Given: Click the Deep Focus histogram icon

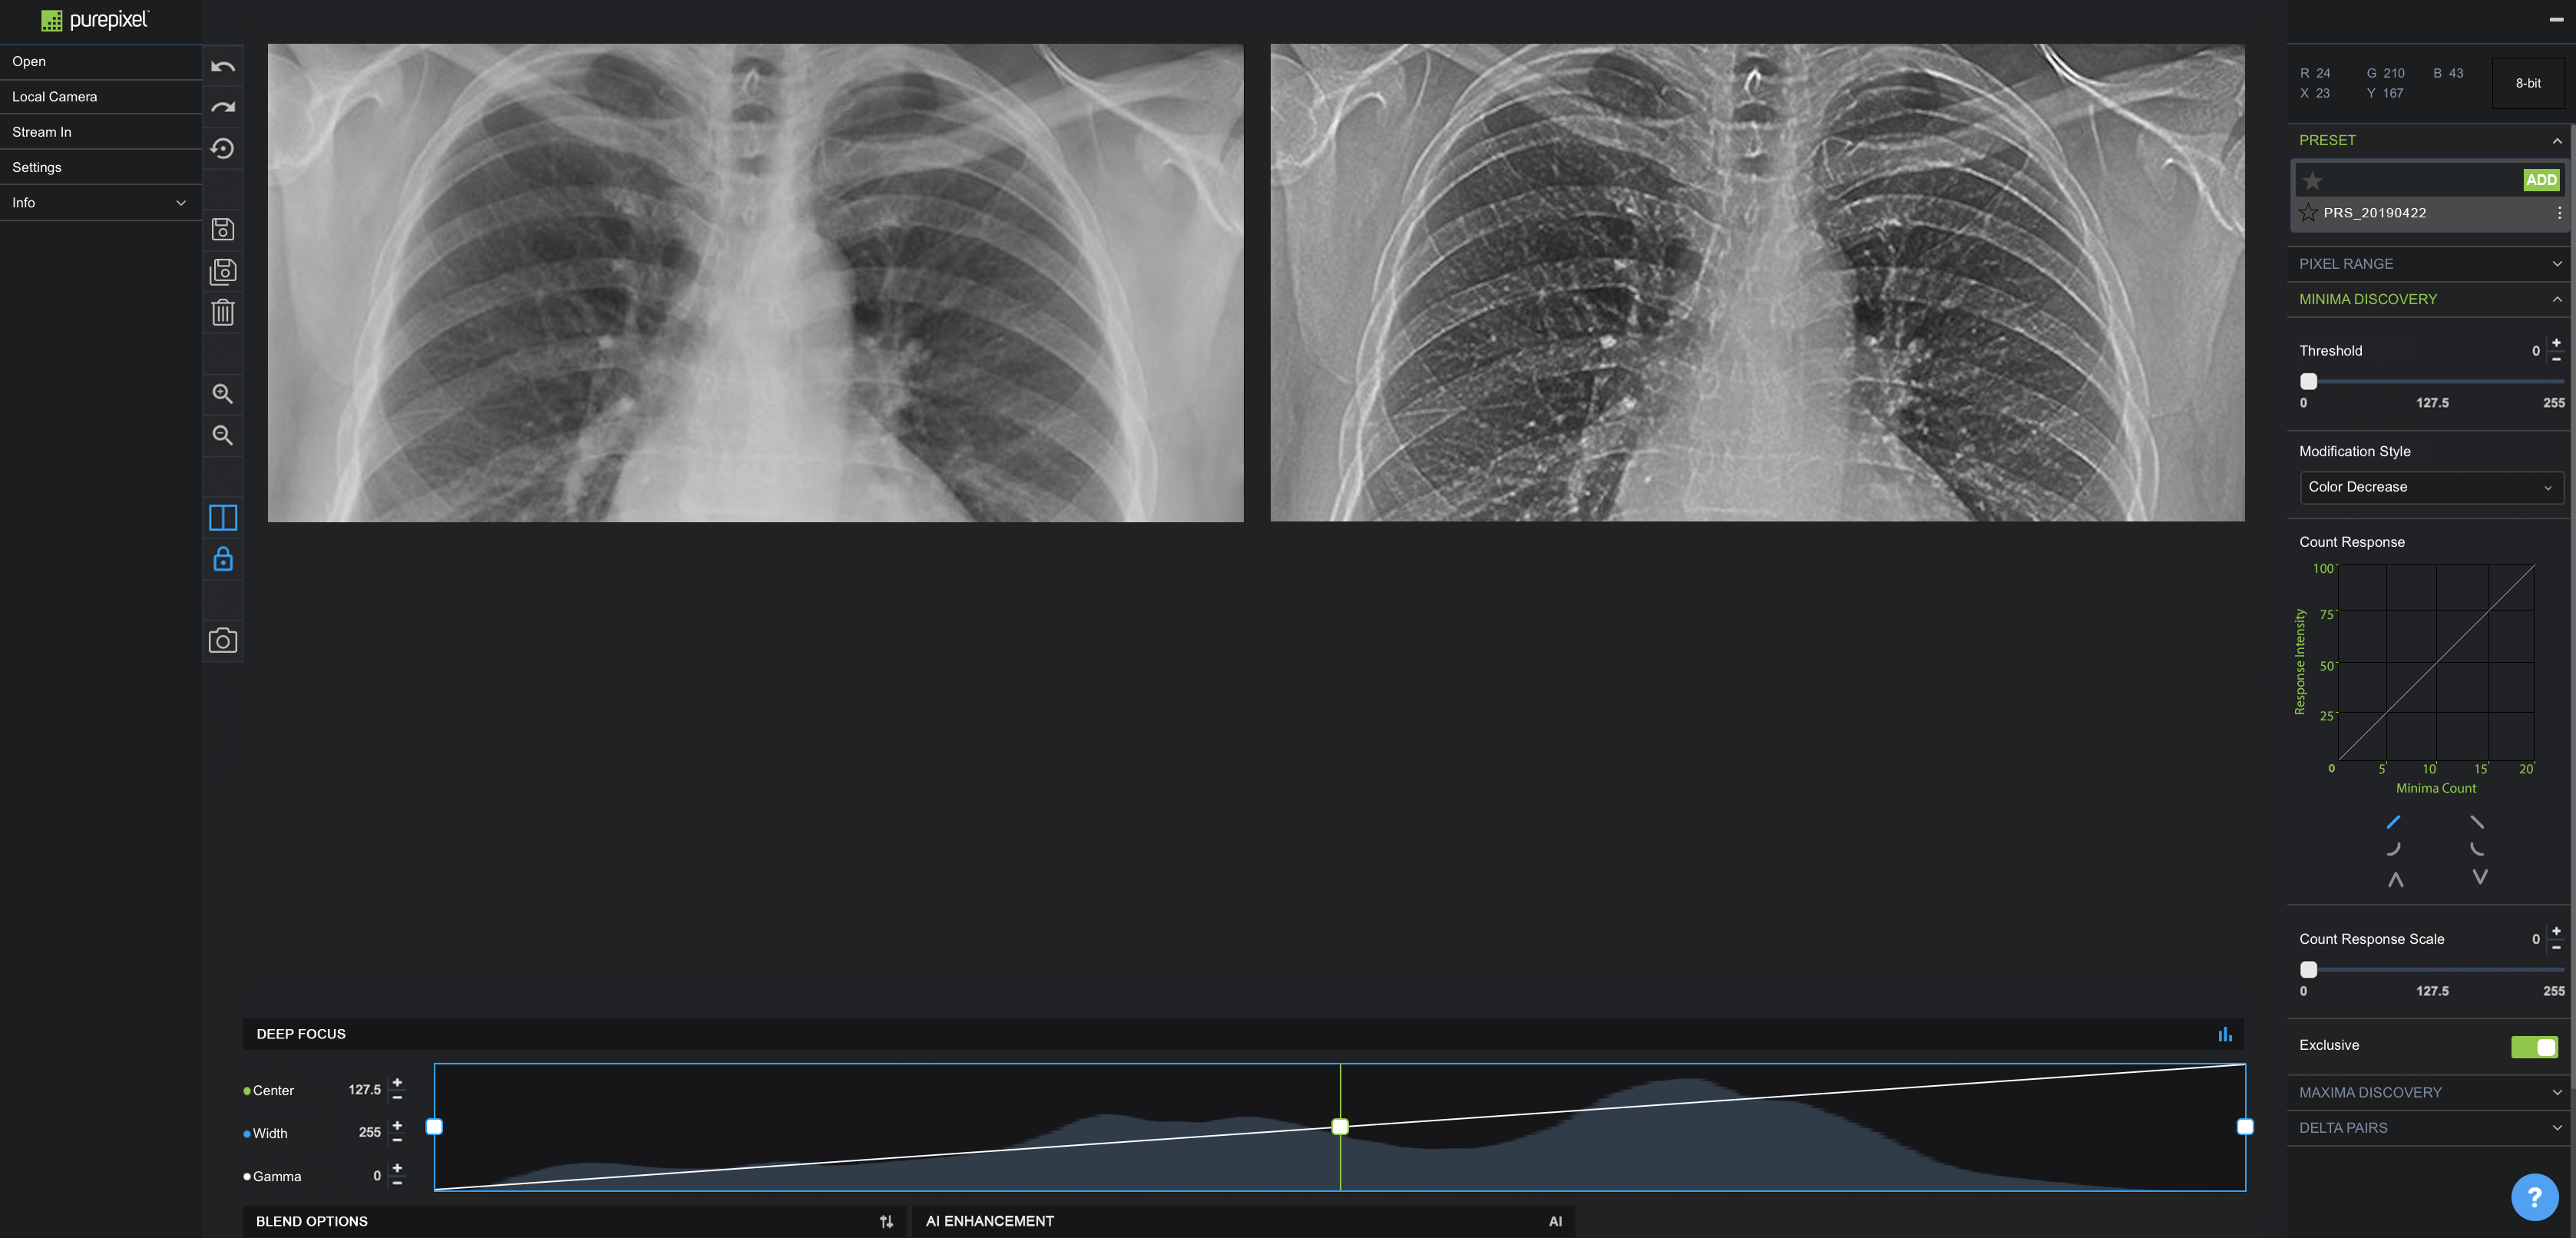Looking at the screenshot, I should [2224, 1034].
